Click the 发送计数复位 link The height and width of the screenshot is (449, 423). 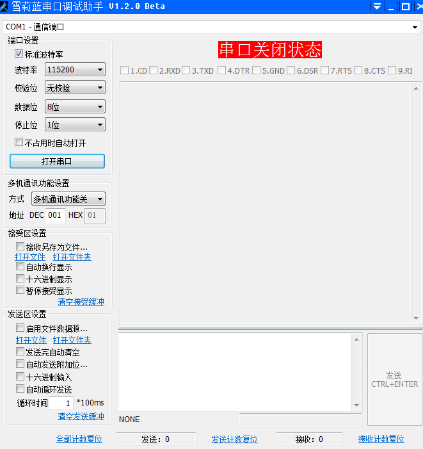(x=234, y=439)
